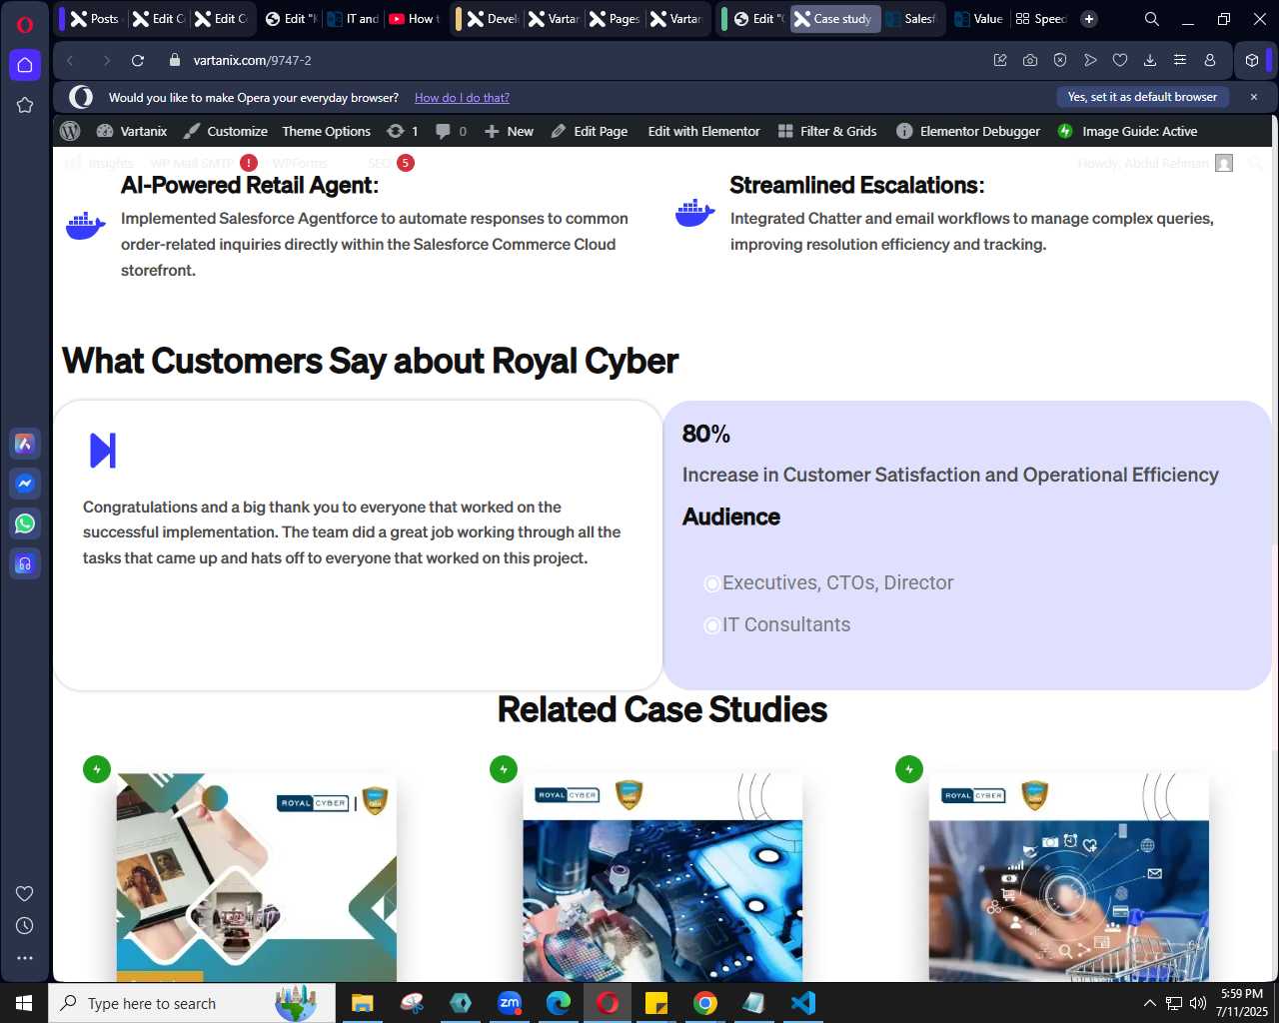Switch to the Posts tab

(x=94, y=19)
